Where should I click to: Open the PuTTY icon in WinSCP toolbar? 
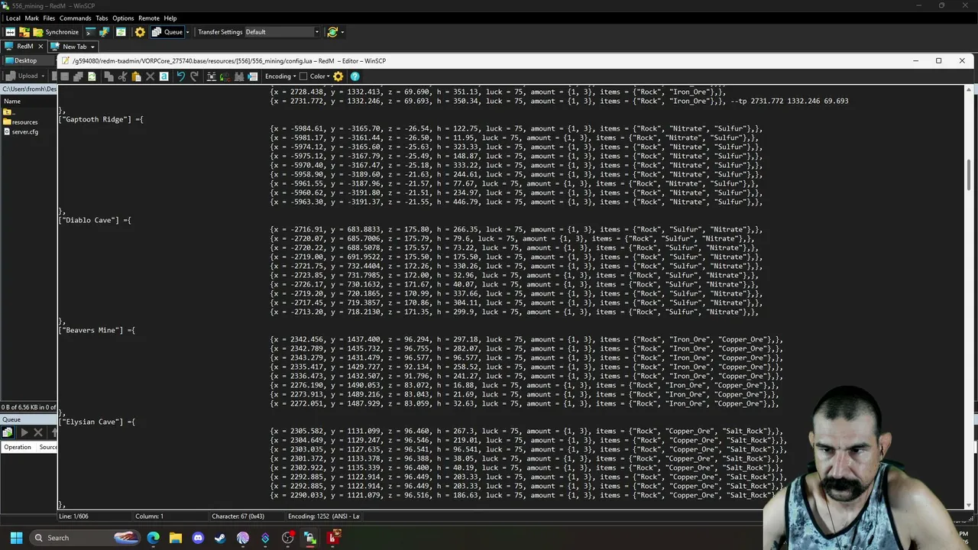pos(104,32)
